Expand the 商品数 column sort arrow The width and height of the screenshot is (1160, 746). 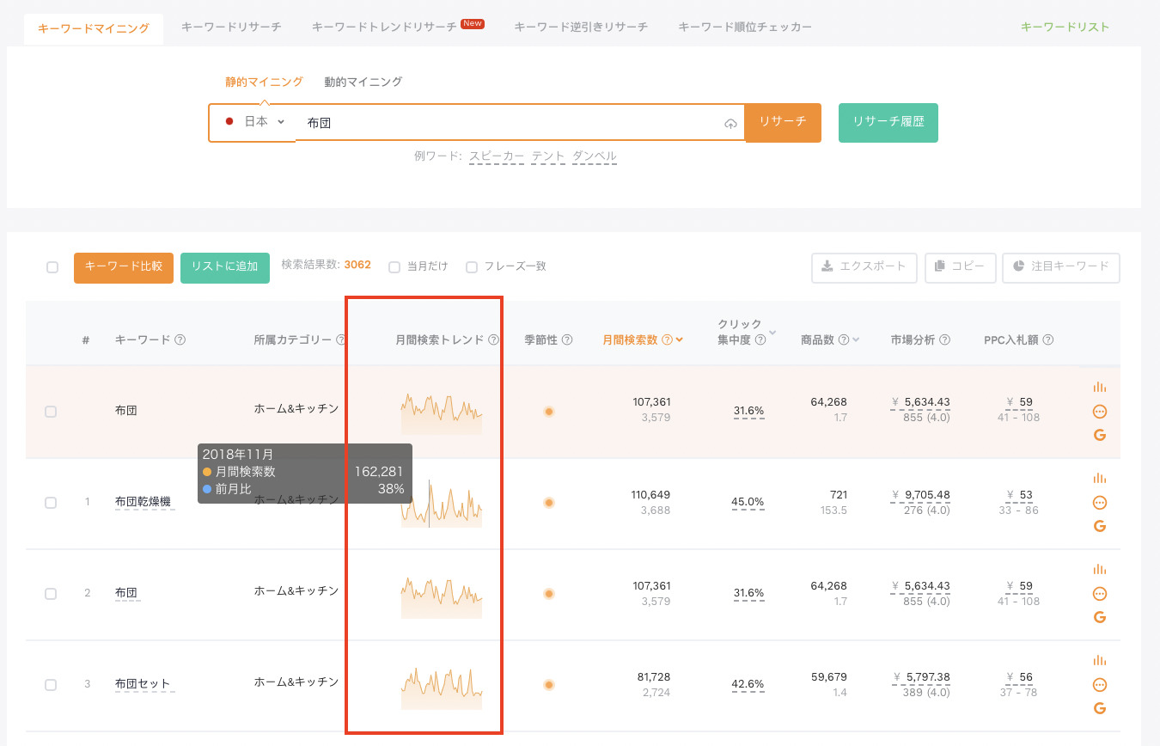click(856, 340)
